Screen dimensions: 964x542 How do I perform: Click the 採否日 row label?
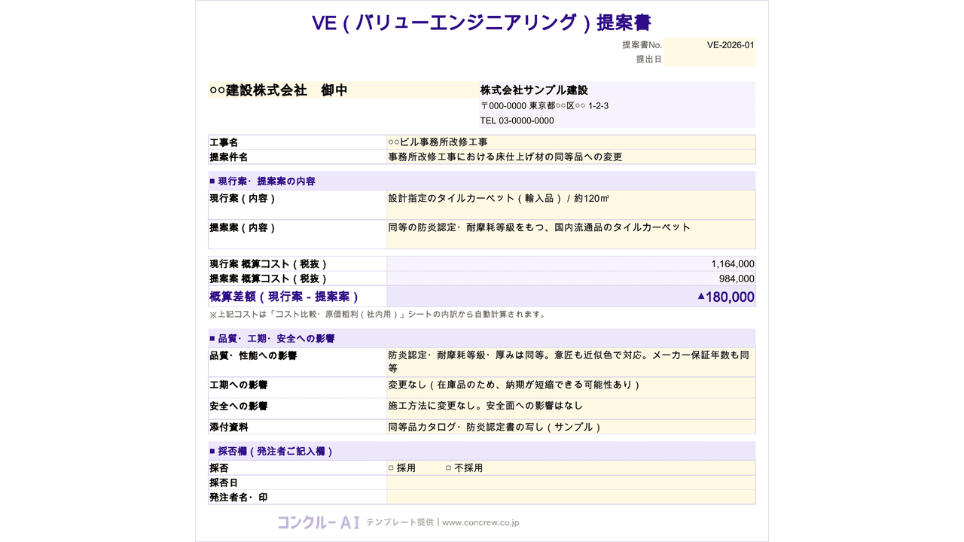click(224, 483)
